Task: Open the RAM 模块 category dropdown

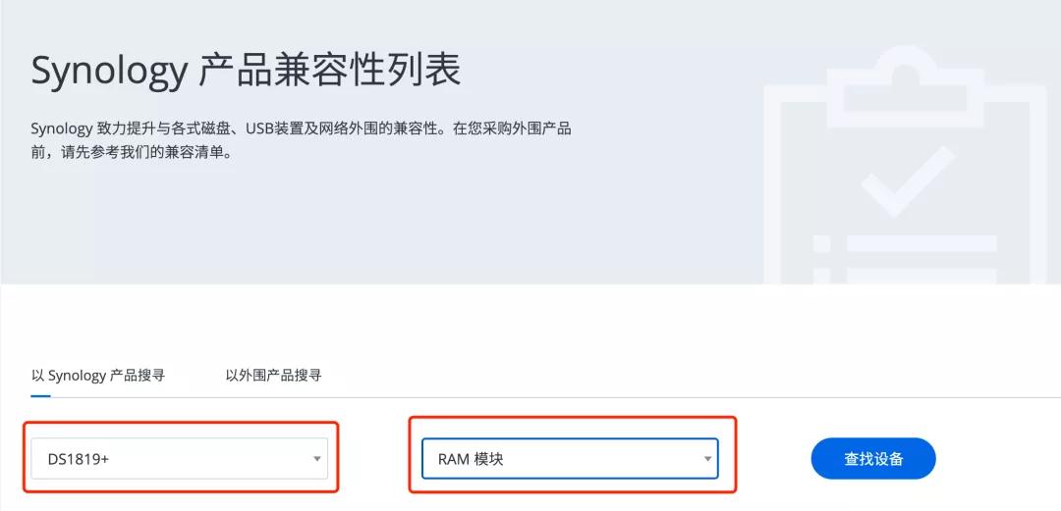Action: tap(570, 459)
